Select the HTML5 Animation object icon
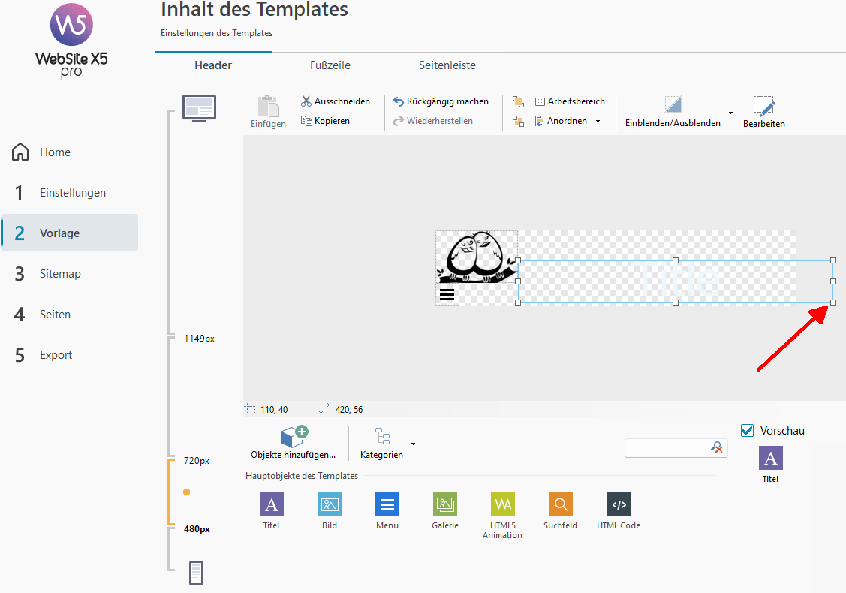This screenshot has width=846, height=593. pyautogui.click(x=503, y=504)
